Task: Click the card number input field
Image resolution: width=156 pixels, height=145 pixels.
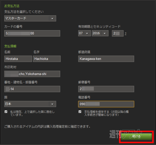Action: tap(32, 33)
